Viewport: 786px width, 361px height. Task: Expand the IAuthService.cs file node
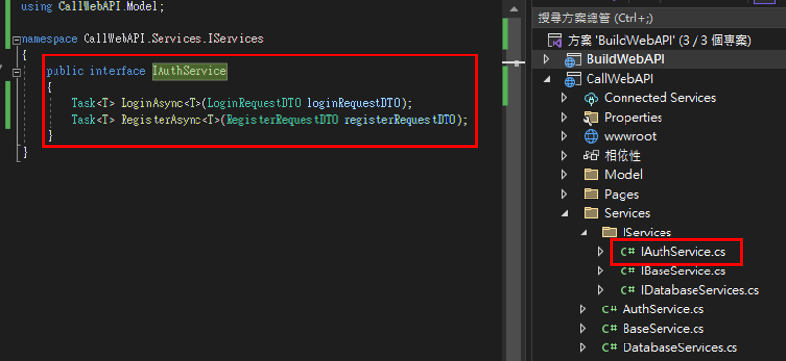tap(600, 252)
